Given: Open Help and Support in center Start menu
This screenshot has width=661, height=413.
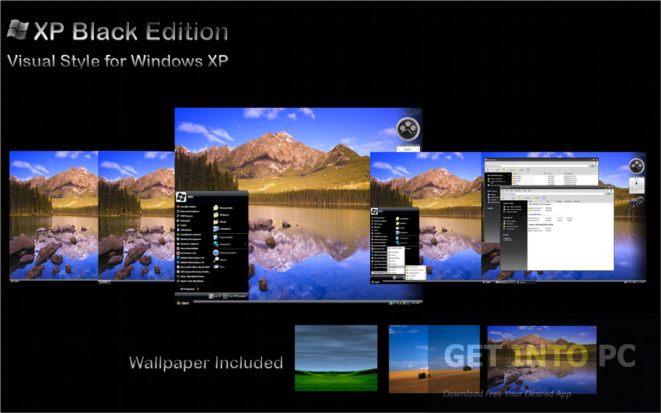Looking at the screenshot, I should [225, 253].
